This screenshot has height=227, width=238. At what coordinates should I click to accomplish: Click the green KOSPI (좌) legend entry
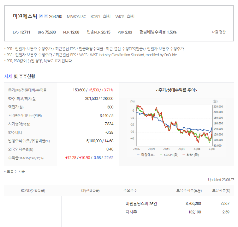[x=169, y=155]
